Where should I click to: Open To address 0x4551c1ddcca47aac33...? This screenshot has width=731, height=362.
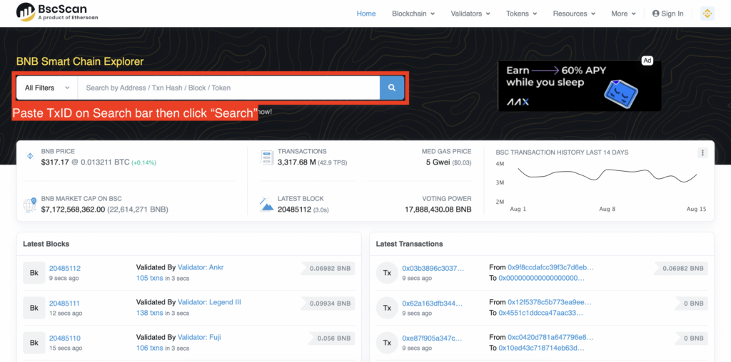coord(541,313)
